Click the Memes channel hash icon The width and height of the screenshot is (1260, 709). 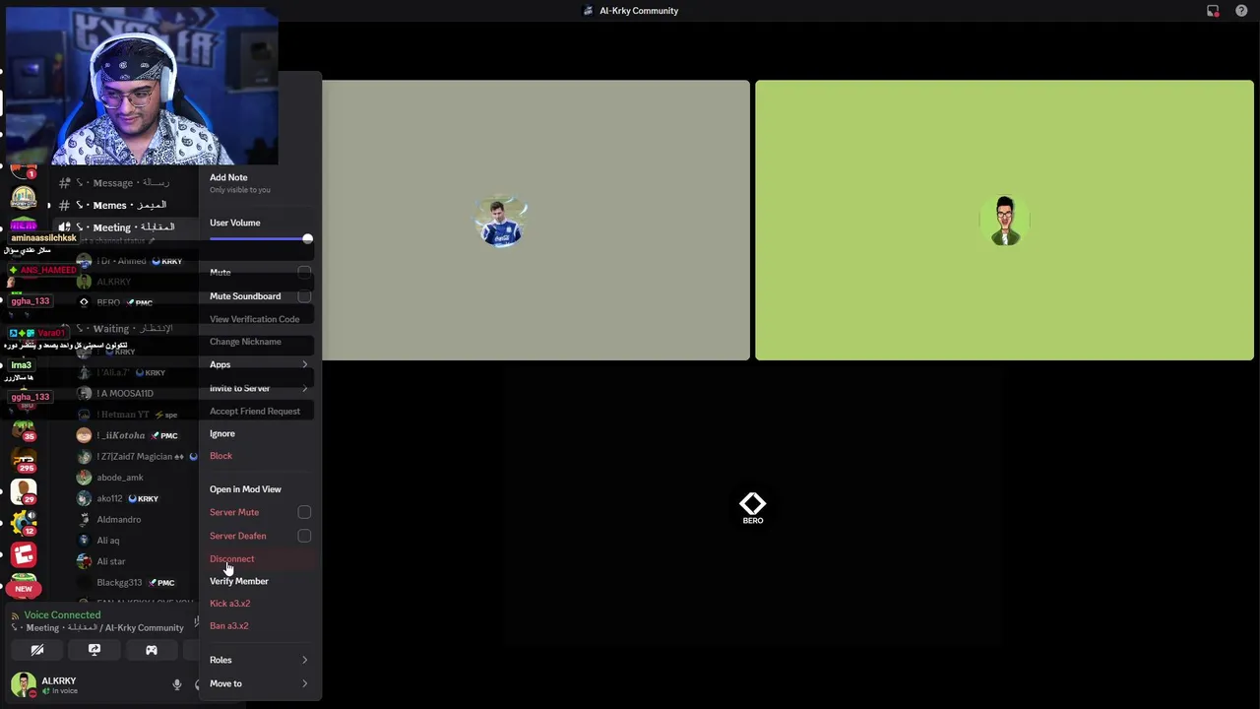[x=64, y=205]
